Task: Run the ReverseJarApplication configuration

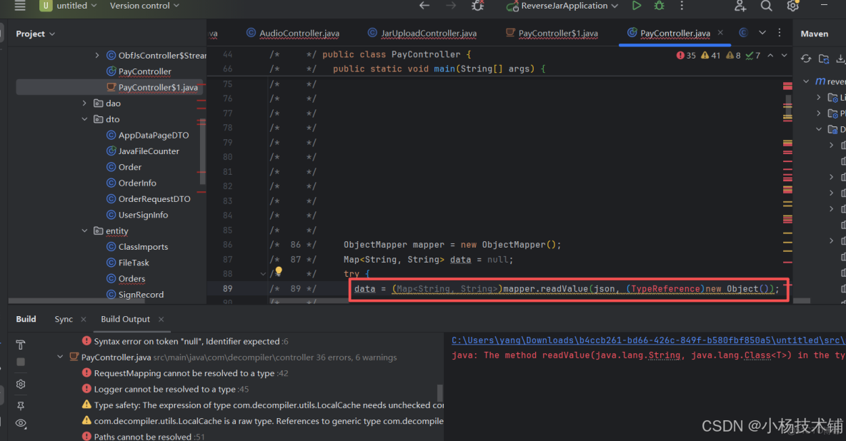Action: (x=637, y=6)
